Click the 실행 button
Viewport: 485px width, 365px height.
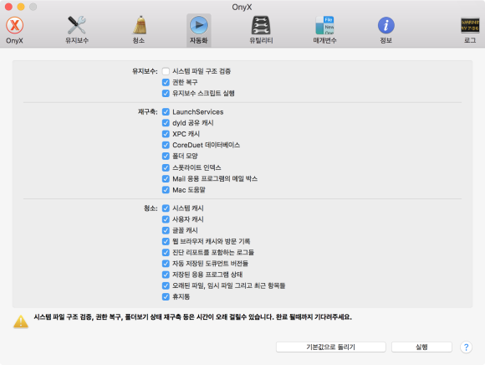[x=421, y=347]
